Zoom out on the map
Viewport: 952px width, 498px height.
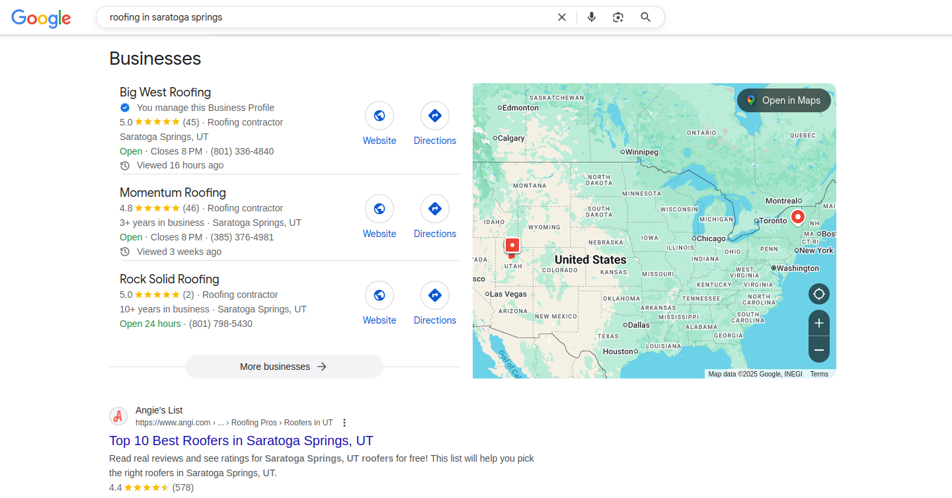(818, 349)
